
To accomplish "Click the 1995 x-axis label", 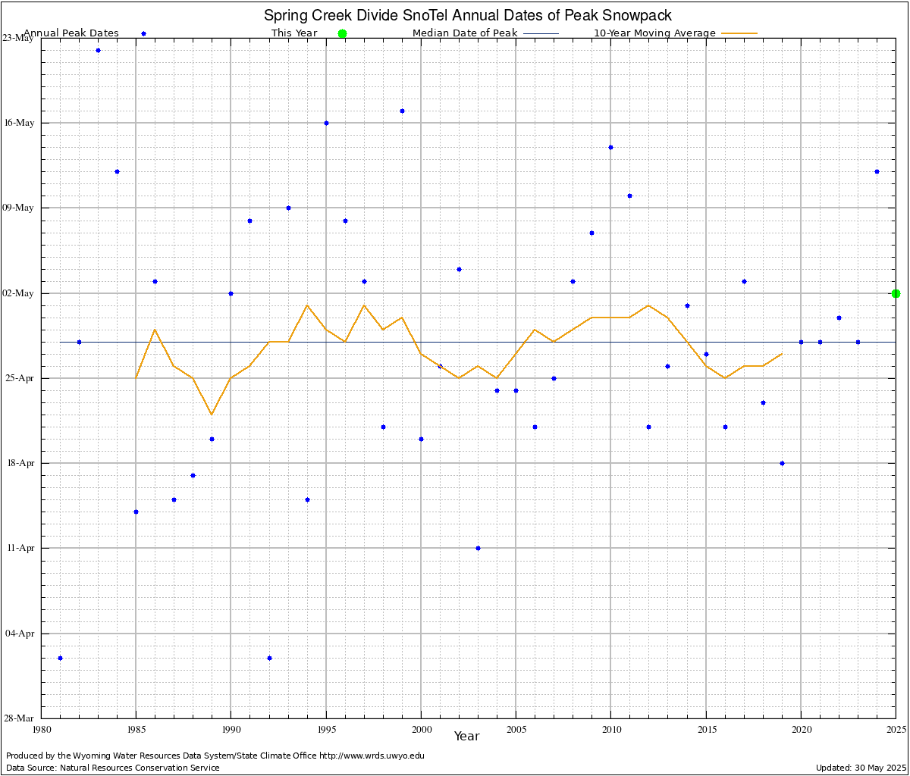I will [x=326, y=729].
